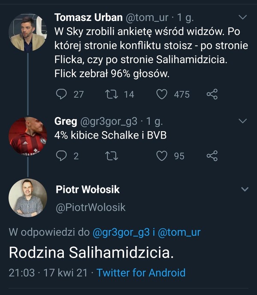Image resolution: width=257 pixels, height=295 pixels.
Task: Like Greg's tweet with 95 likes
Action: [161, 156]
